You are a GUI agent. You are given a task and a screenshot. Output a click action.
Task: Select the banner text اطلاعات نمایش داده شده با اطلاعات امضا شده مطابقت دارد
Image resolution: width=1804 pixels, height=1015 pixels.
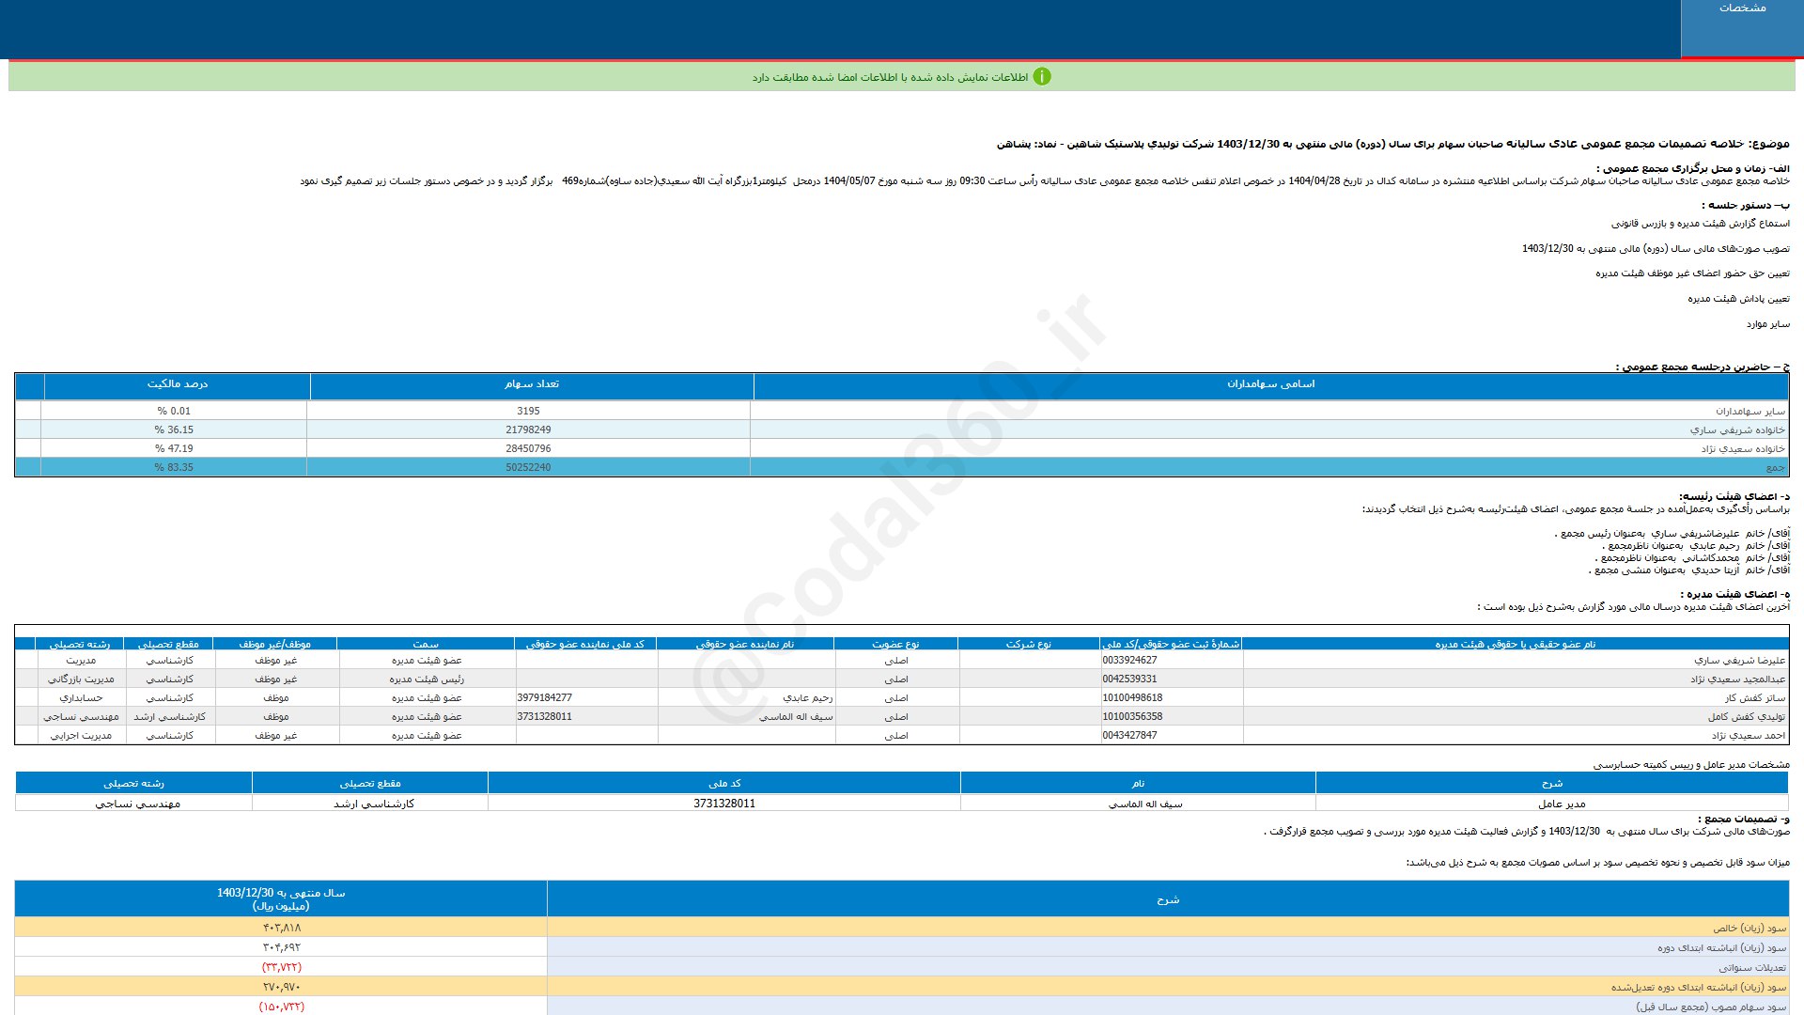click(890, 77)
